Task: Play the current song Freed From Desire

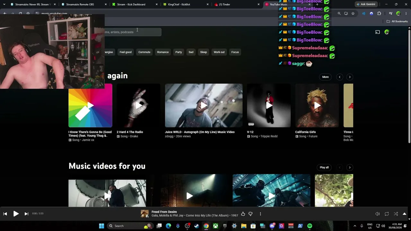Action: [16, 214]
